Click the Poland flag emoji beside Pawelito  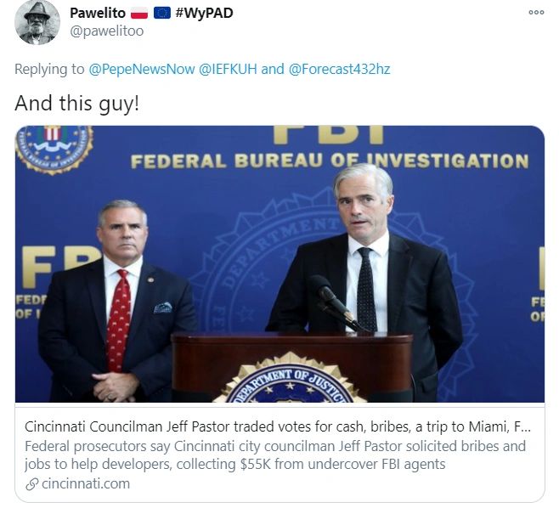[140, 14]
